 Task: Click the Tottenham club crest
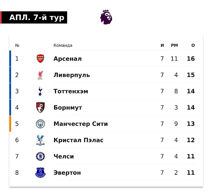click(x=40, y=91)
